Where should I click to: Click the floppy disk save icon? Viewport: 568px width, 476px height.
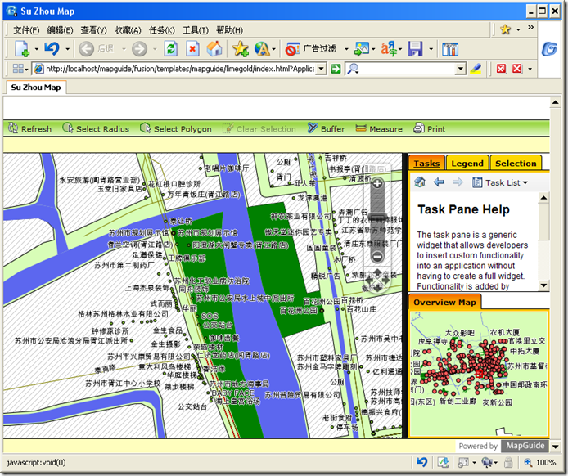tap(415, 49)
